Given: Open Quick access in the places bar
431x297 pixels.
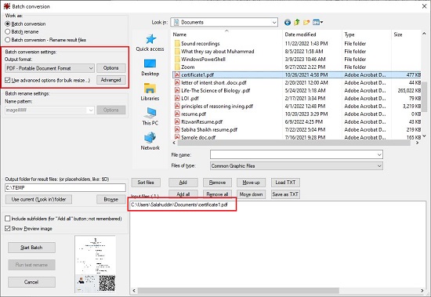Looking at the screenshot, I should (150, 42).
